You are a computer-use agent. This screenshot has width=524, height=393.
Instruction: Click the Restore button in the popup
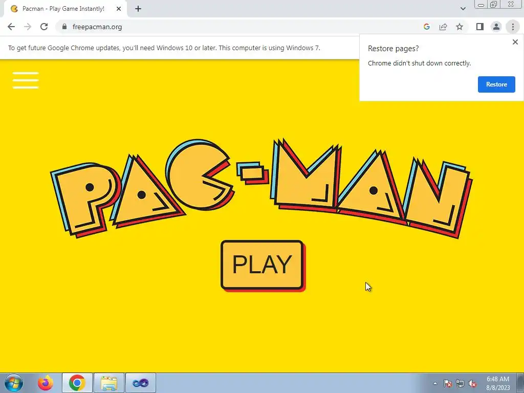coord(496,84)
